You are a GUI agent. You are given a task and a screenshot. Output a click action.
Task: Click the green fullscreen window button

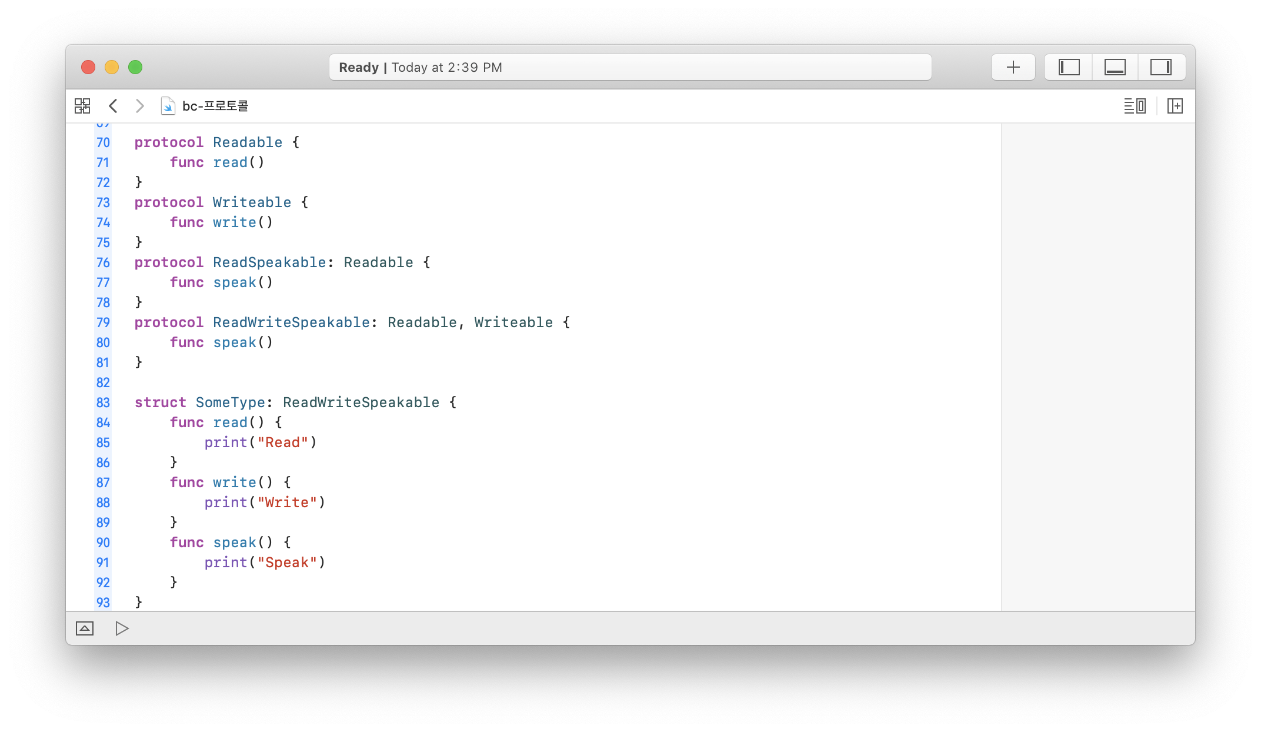click(x=135, y=67)
